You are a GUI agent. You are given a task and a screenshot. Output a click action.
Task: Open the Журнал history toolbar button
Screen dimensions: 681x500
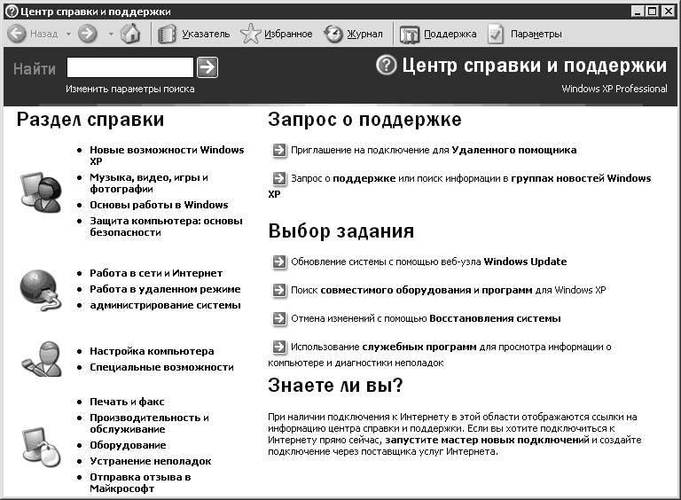pos(354,35)
